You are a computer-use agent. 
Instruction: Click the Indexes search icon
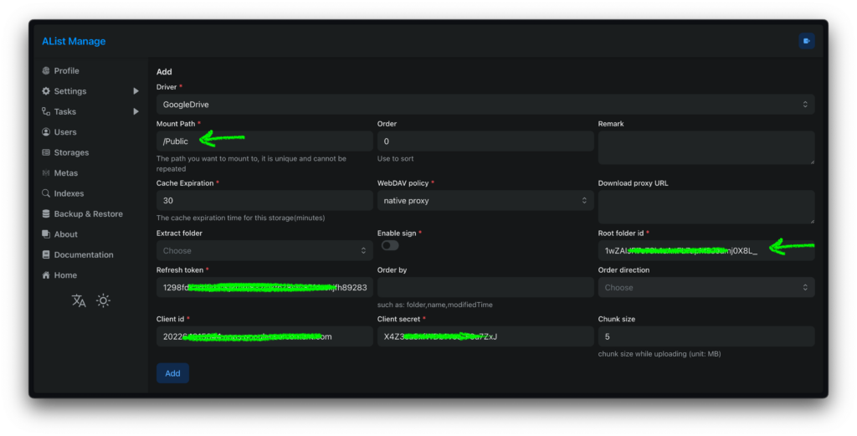[46, 193]
